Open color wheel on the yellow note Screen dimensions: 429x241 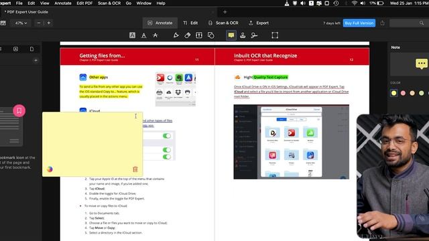(x=50, y=169)
